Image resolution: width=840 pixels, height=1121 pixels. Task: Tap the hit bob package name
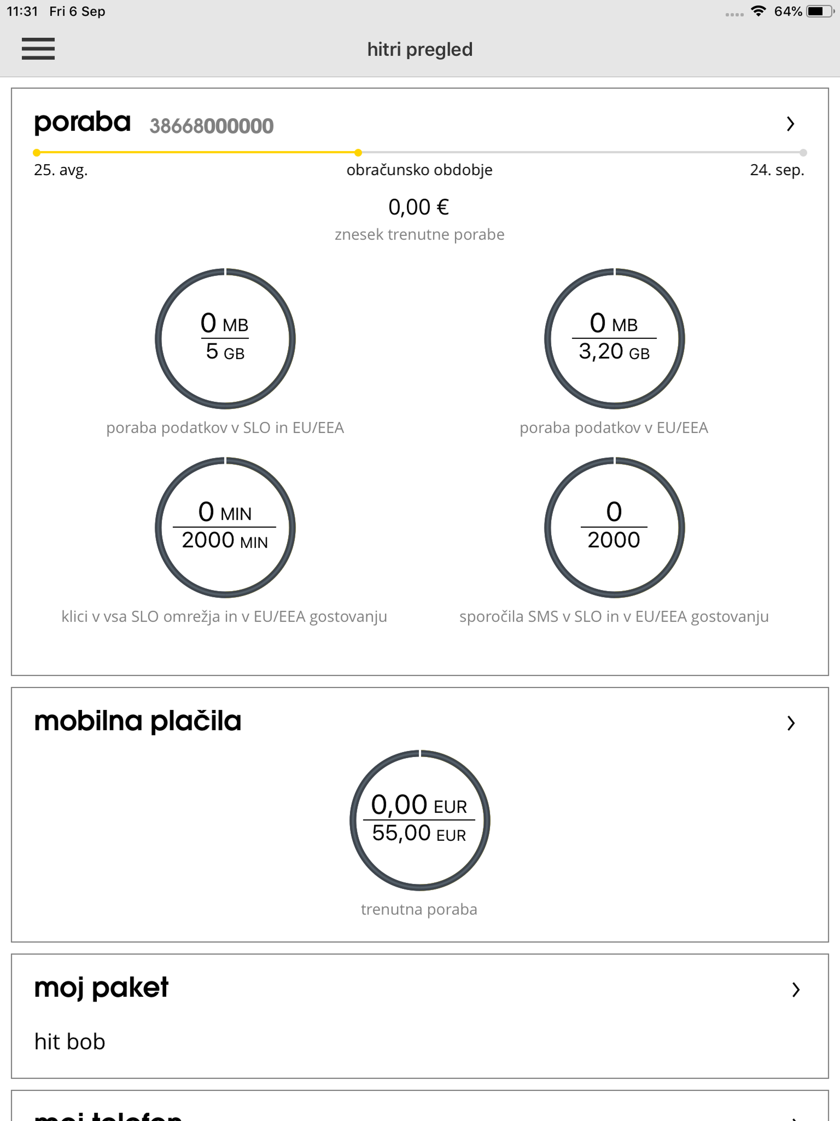point(69,1042)
